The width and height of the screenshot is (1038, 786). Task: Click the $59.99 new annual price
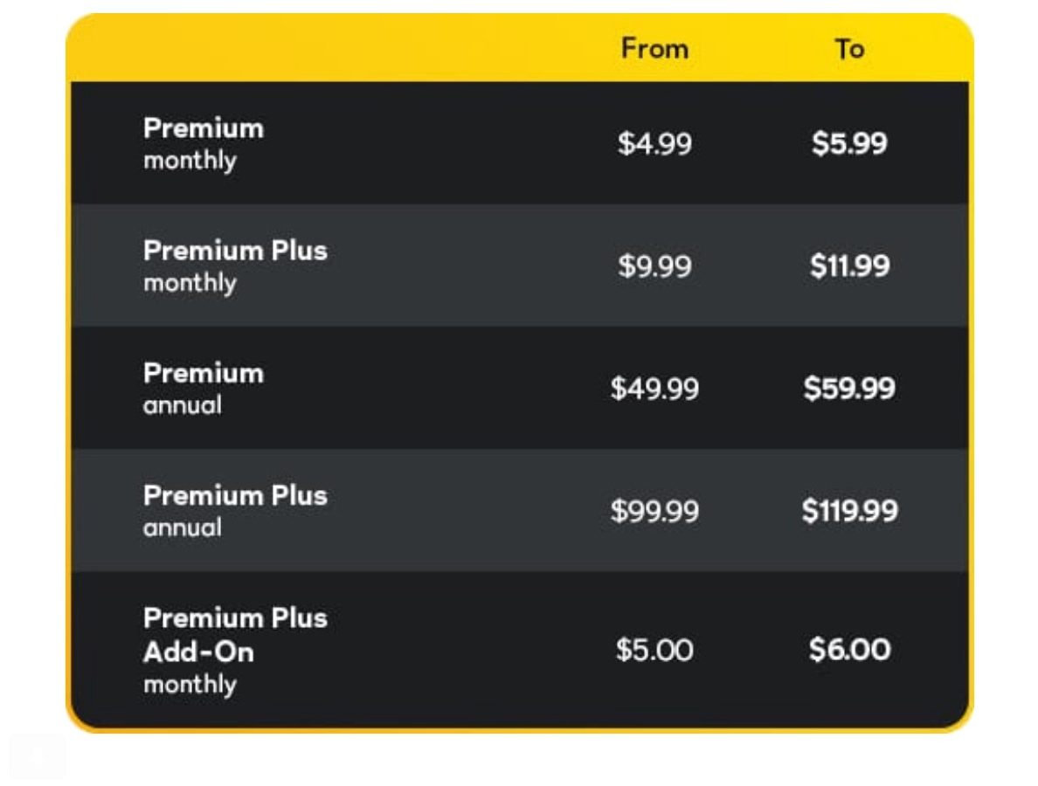click(x=848, y=388)
